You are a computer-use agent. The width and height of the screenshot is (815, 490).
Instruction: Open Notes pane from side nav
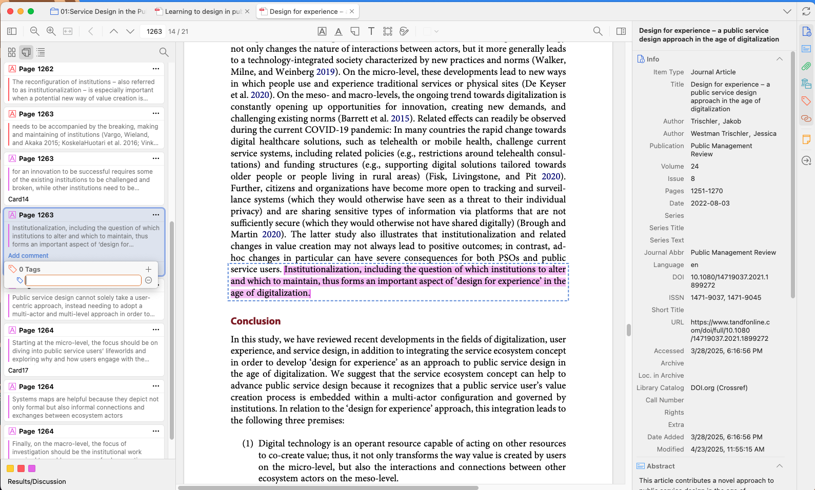coord(806,139)
